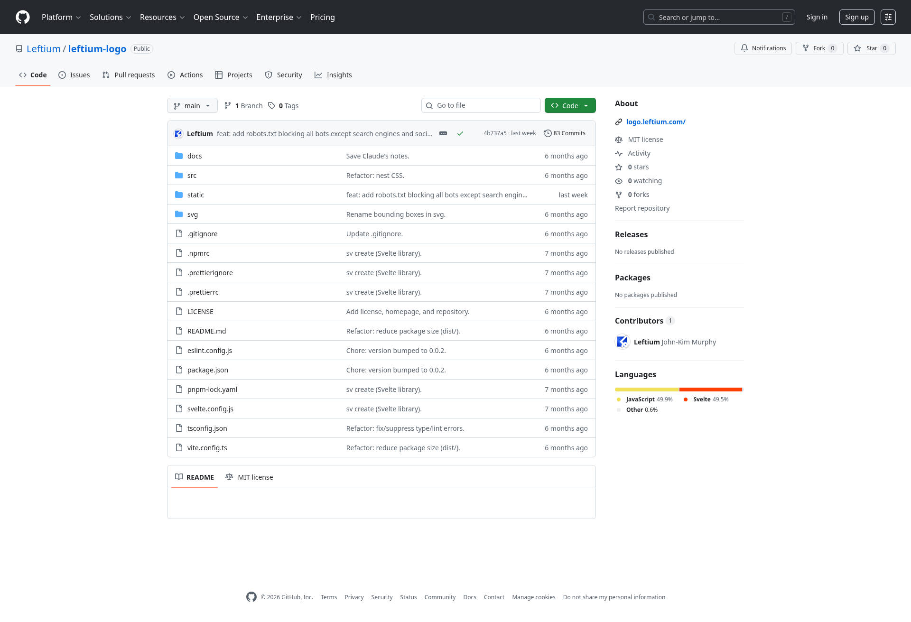Click the green commit status checkmark
The width and height of the screenshot is (911, 622).
click(x=460, y=134)
